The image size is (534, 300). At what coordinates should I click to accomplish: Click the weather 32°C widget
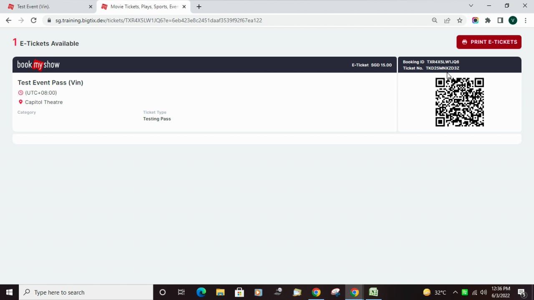click(434, 292)
